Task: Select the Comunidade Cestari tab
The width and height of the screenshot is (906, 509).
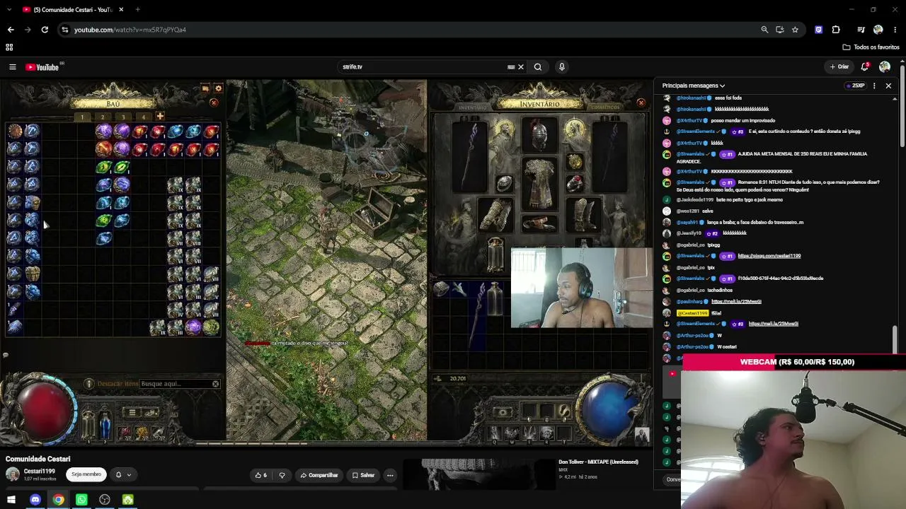Action: [x=72, y=10]
